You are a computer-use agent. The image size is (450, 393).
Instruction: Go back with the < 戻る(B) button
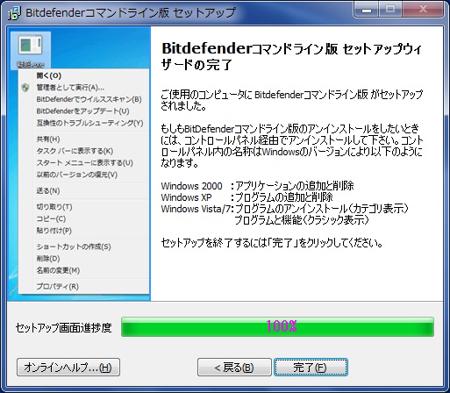pyautogui.click(x=234, y=368)
